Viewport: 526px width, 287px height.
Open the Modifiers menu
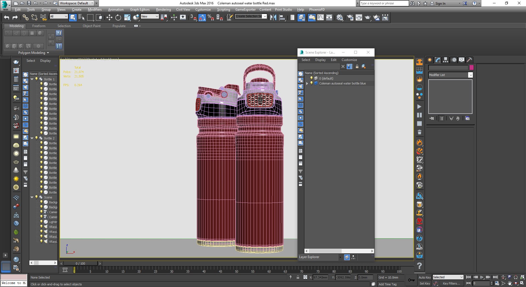point(95,10)
